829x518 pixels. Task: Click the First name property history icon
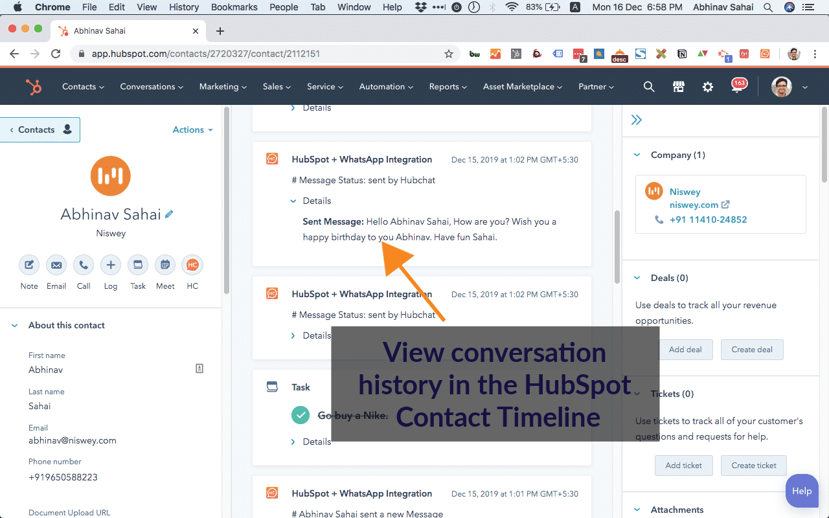point(199,368)
